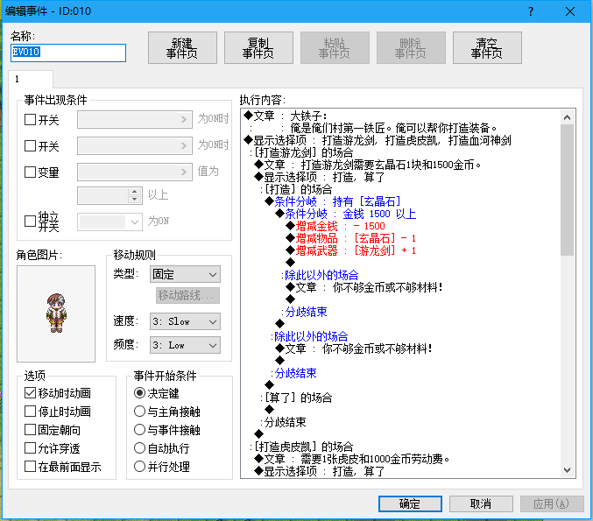Screen dimensions: 593x521
Task: Enable the first 开关 condition checkbox
Action: click(x=30, y=120)
